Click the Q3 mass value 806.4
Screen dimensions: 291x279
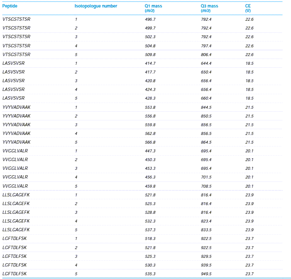pyautogui.click(x=206, y=54)
